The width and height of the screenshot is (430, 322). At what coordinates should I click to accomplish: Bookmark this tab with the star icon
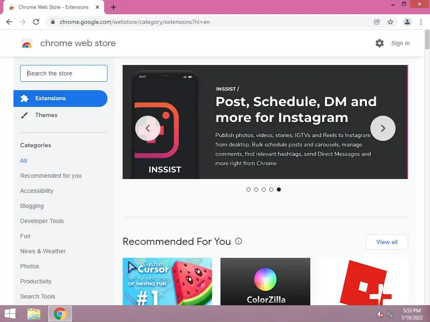pos(391,22)
